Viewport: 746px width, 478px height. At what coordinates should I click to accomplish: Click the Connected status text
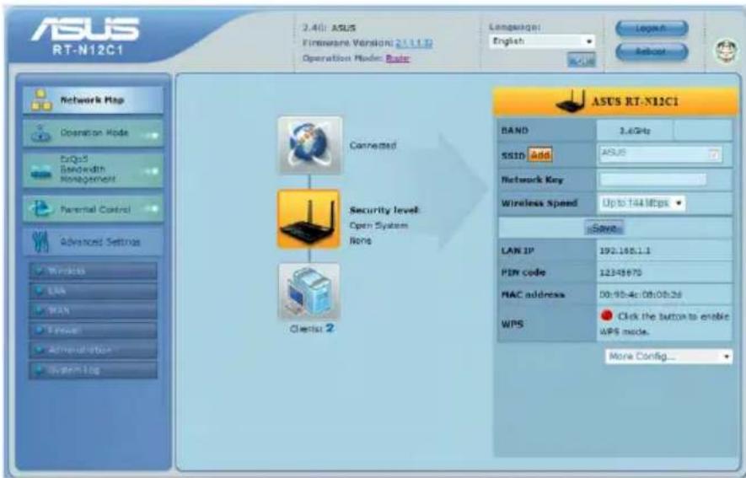pyautogui.click(x=373, y=146)
